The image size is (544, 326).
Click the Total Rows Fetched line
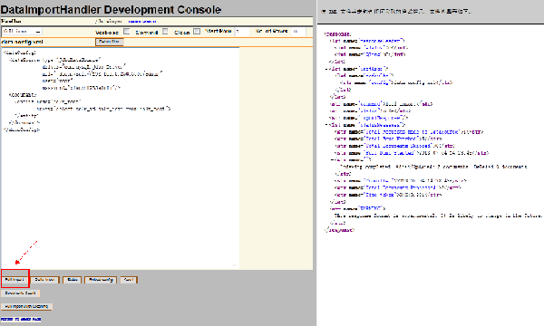pos(388,139)
